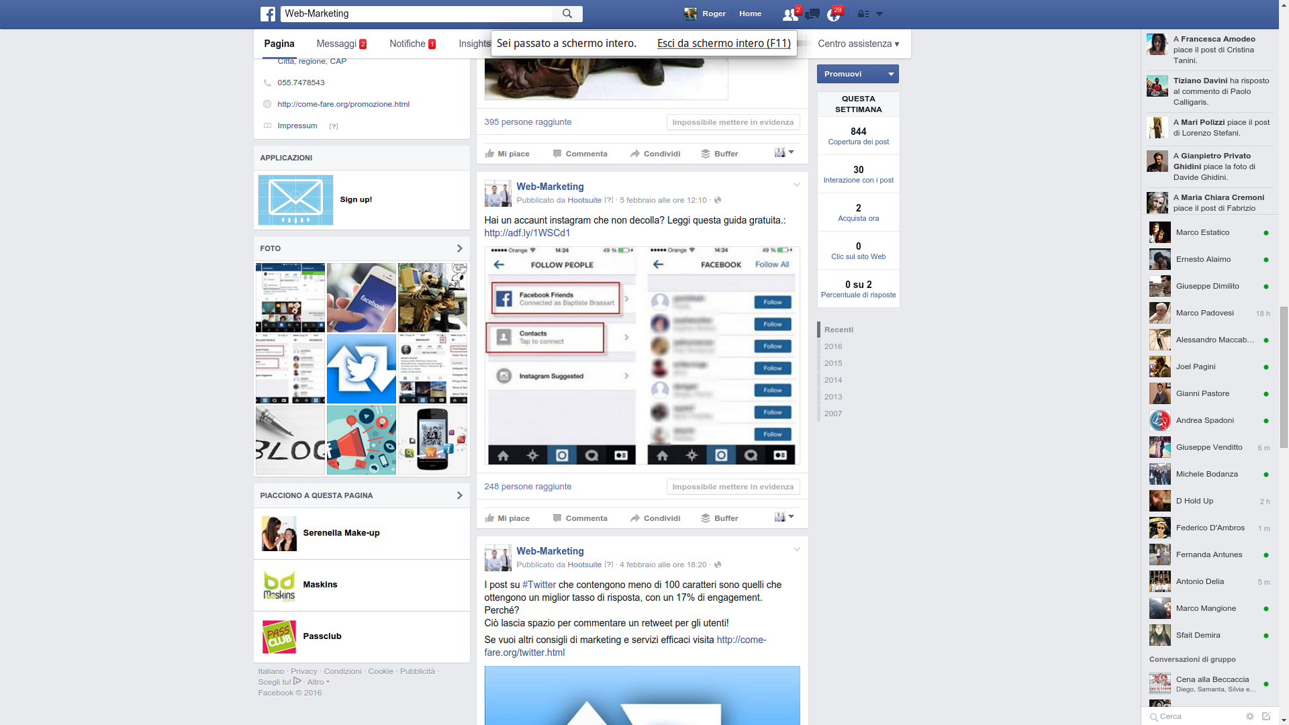Click the Facebook logo icon
The height and width of the screenshot is (725, 1289).
[x=267, y=14]
